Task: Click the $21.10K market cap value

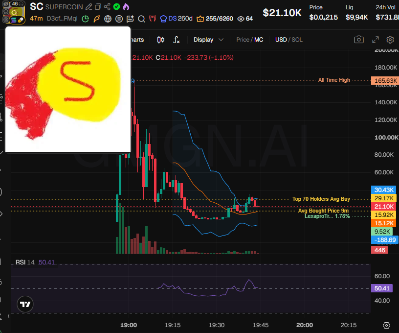Action: point(282,13)
